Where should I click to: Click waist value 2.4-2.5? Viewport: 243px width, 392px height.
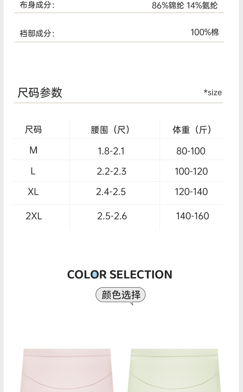coord(111,192)
